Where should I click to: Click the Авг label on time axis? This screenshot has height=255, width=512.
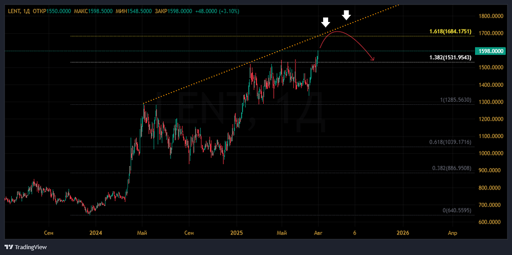coord(318,233)
